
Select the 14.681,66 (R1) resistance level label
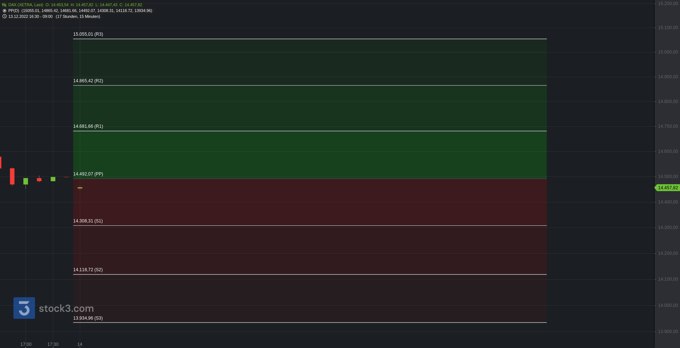pos(88,126)
